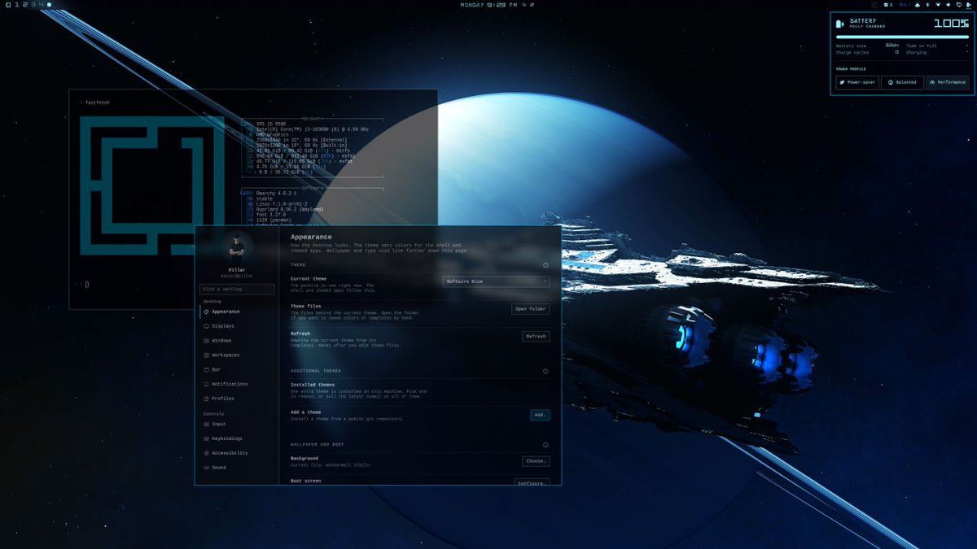Click the Time to full label
The height and width of the screenshot is (549, 977).
click(x=922, y=46)
